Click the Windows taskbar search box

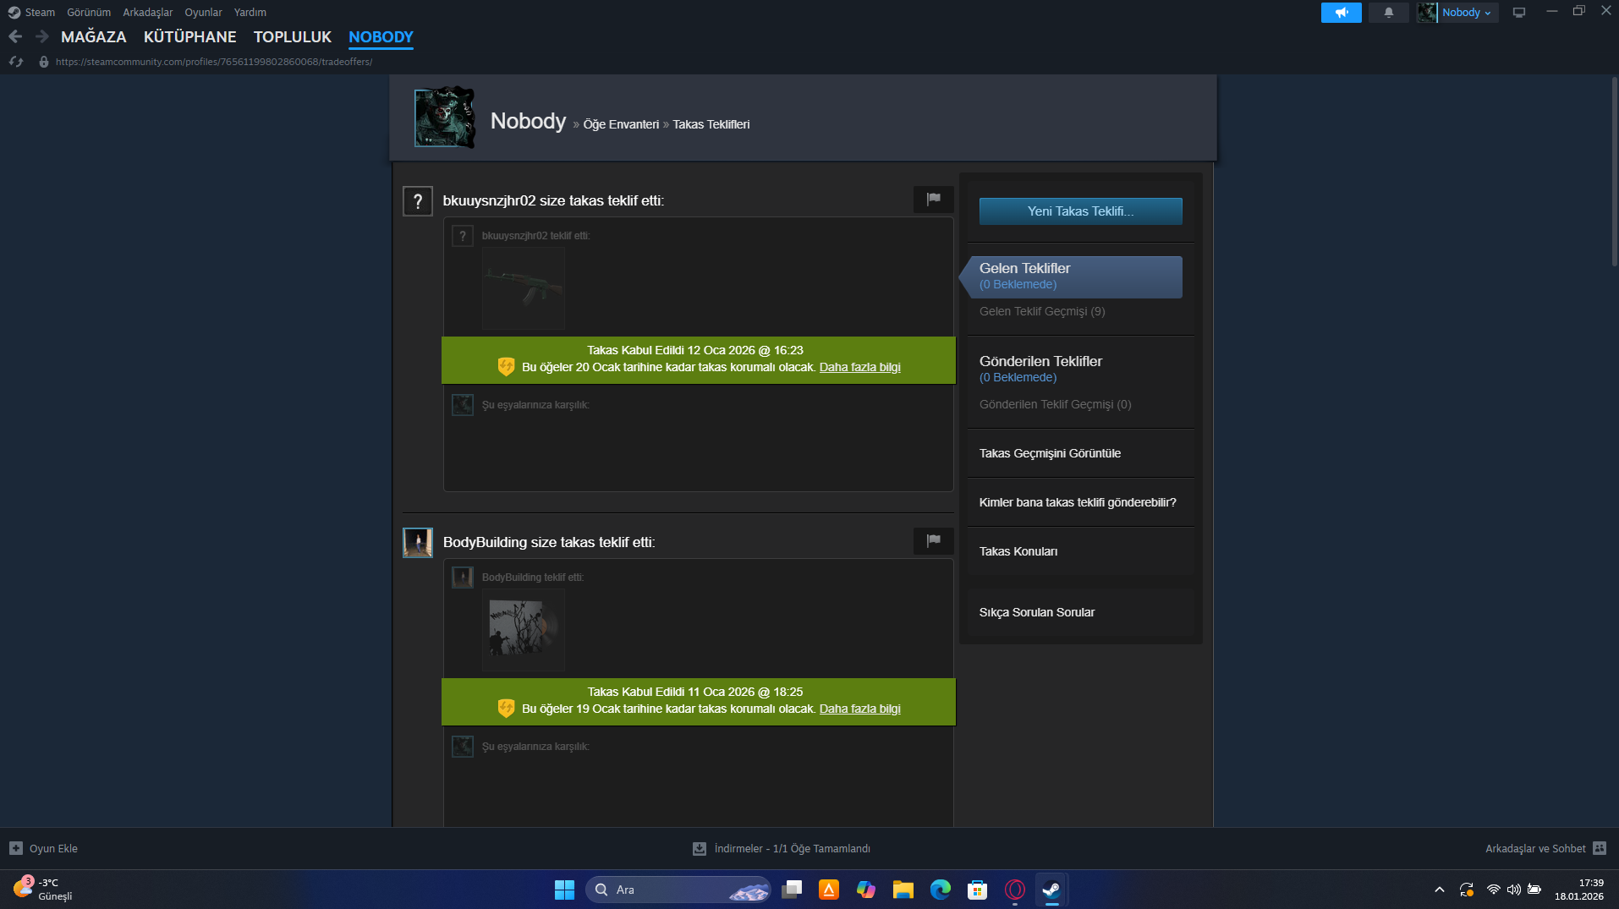tap(678, 890)
